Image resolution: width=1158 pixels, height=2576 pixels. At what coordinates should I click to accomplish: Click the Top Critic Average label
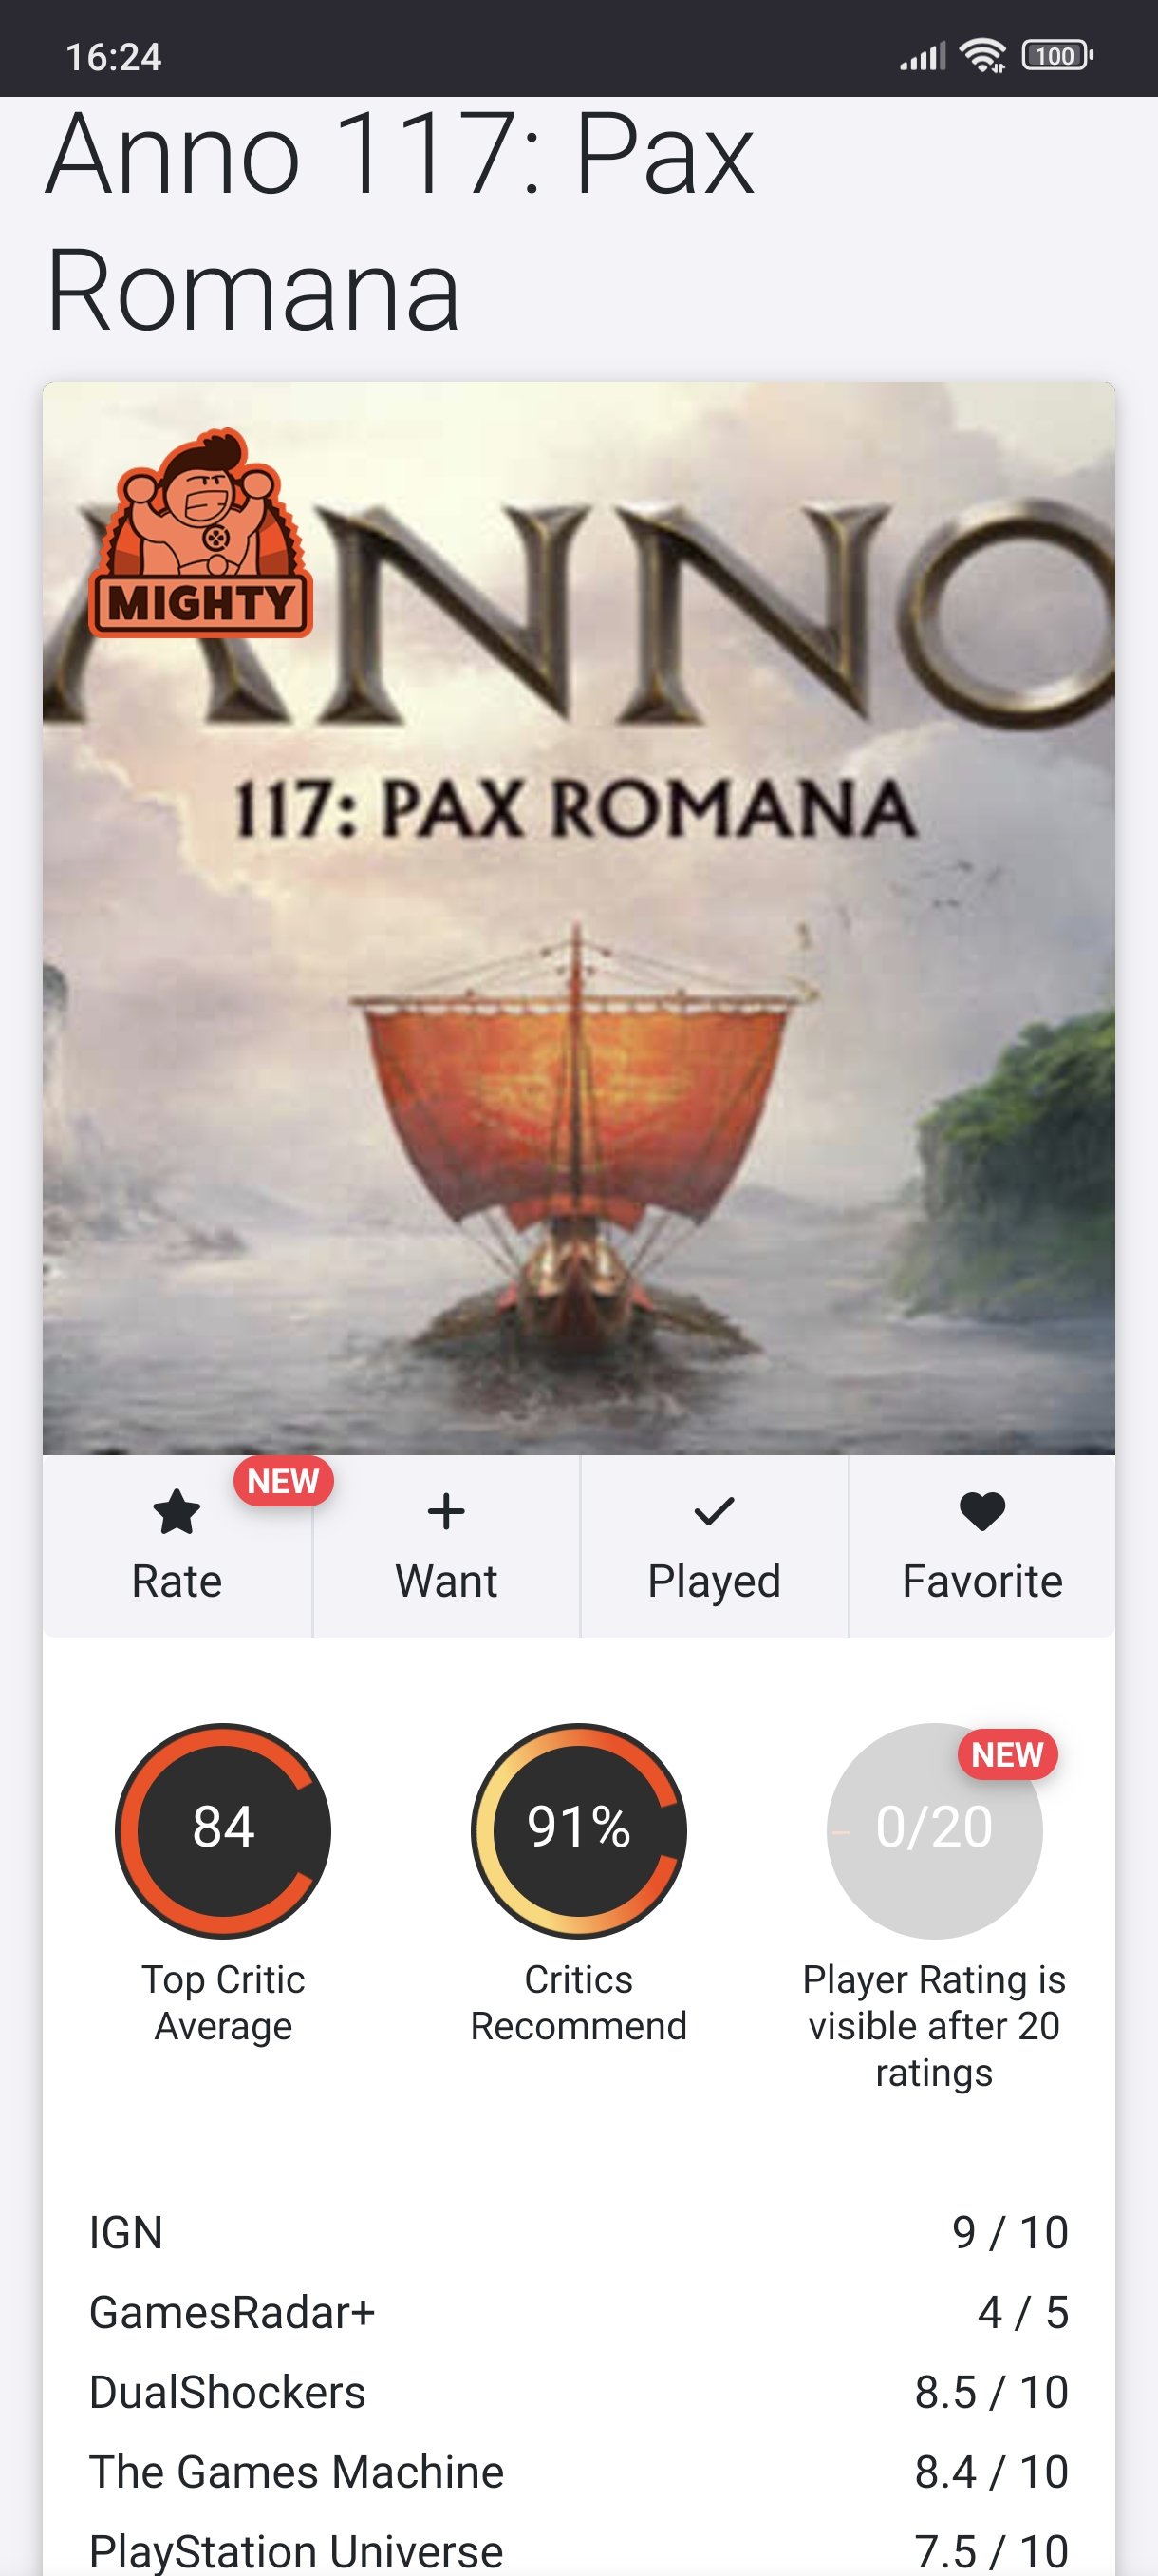pyautogui.click(x=224, y=2002)
